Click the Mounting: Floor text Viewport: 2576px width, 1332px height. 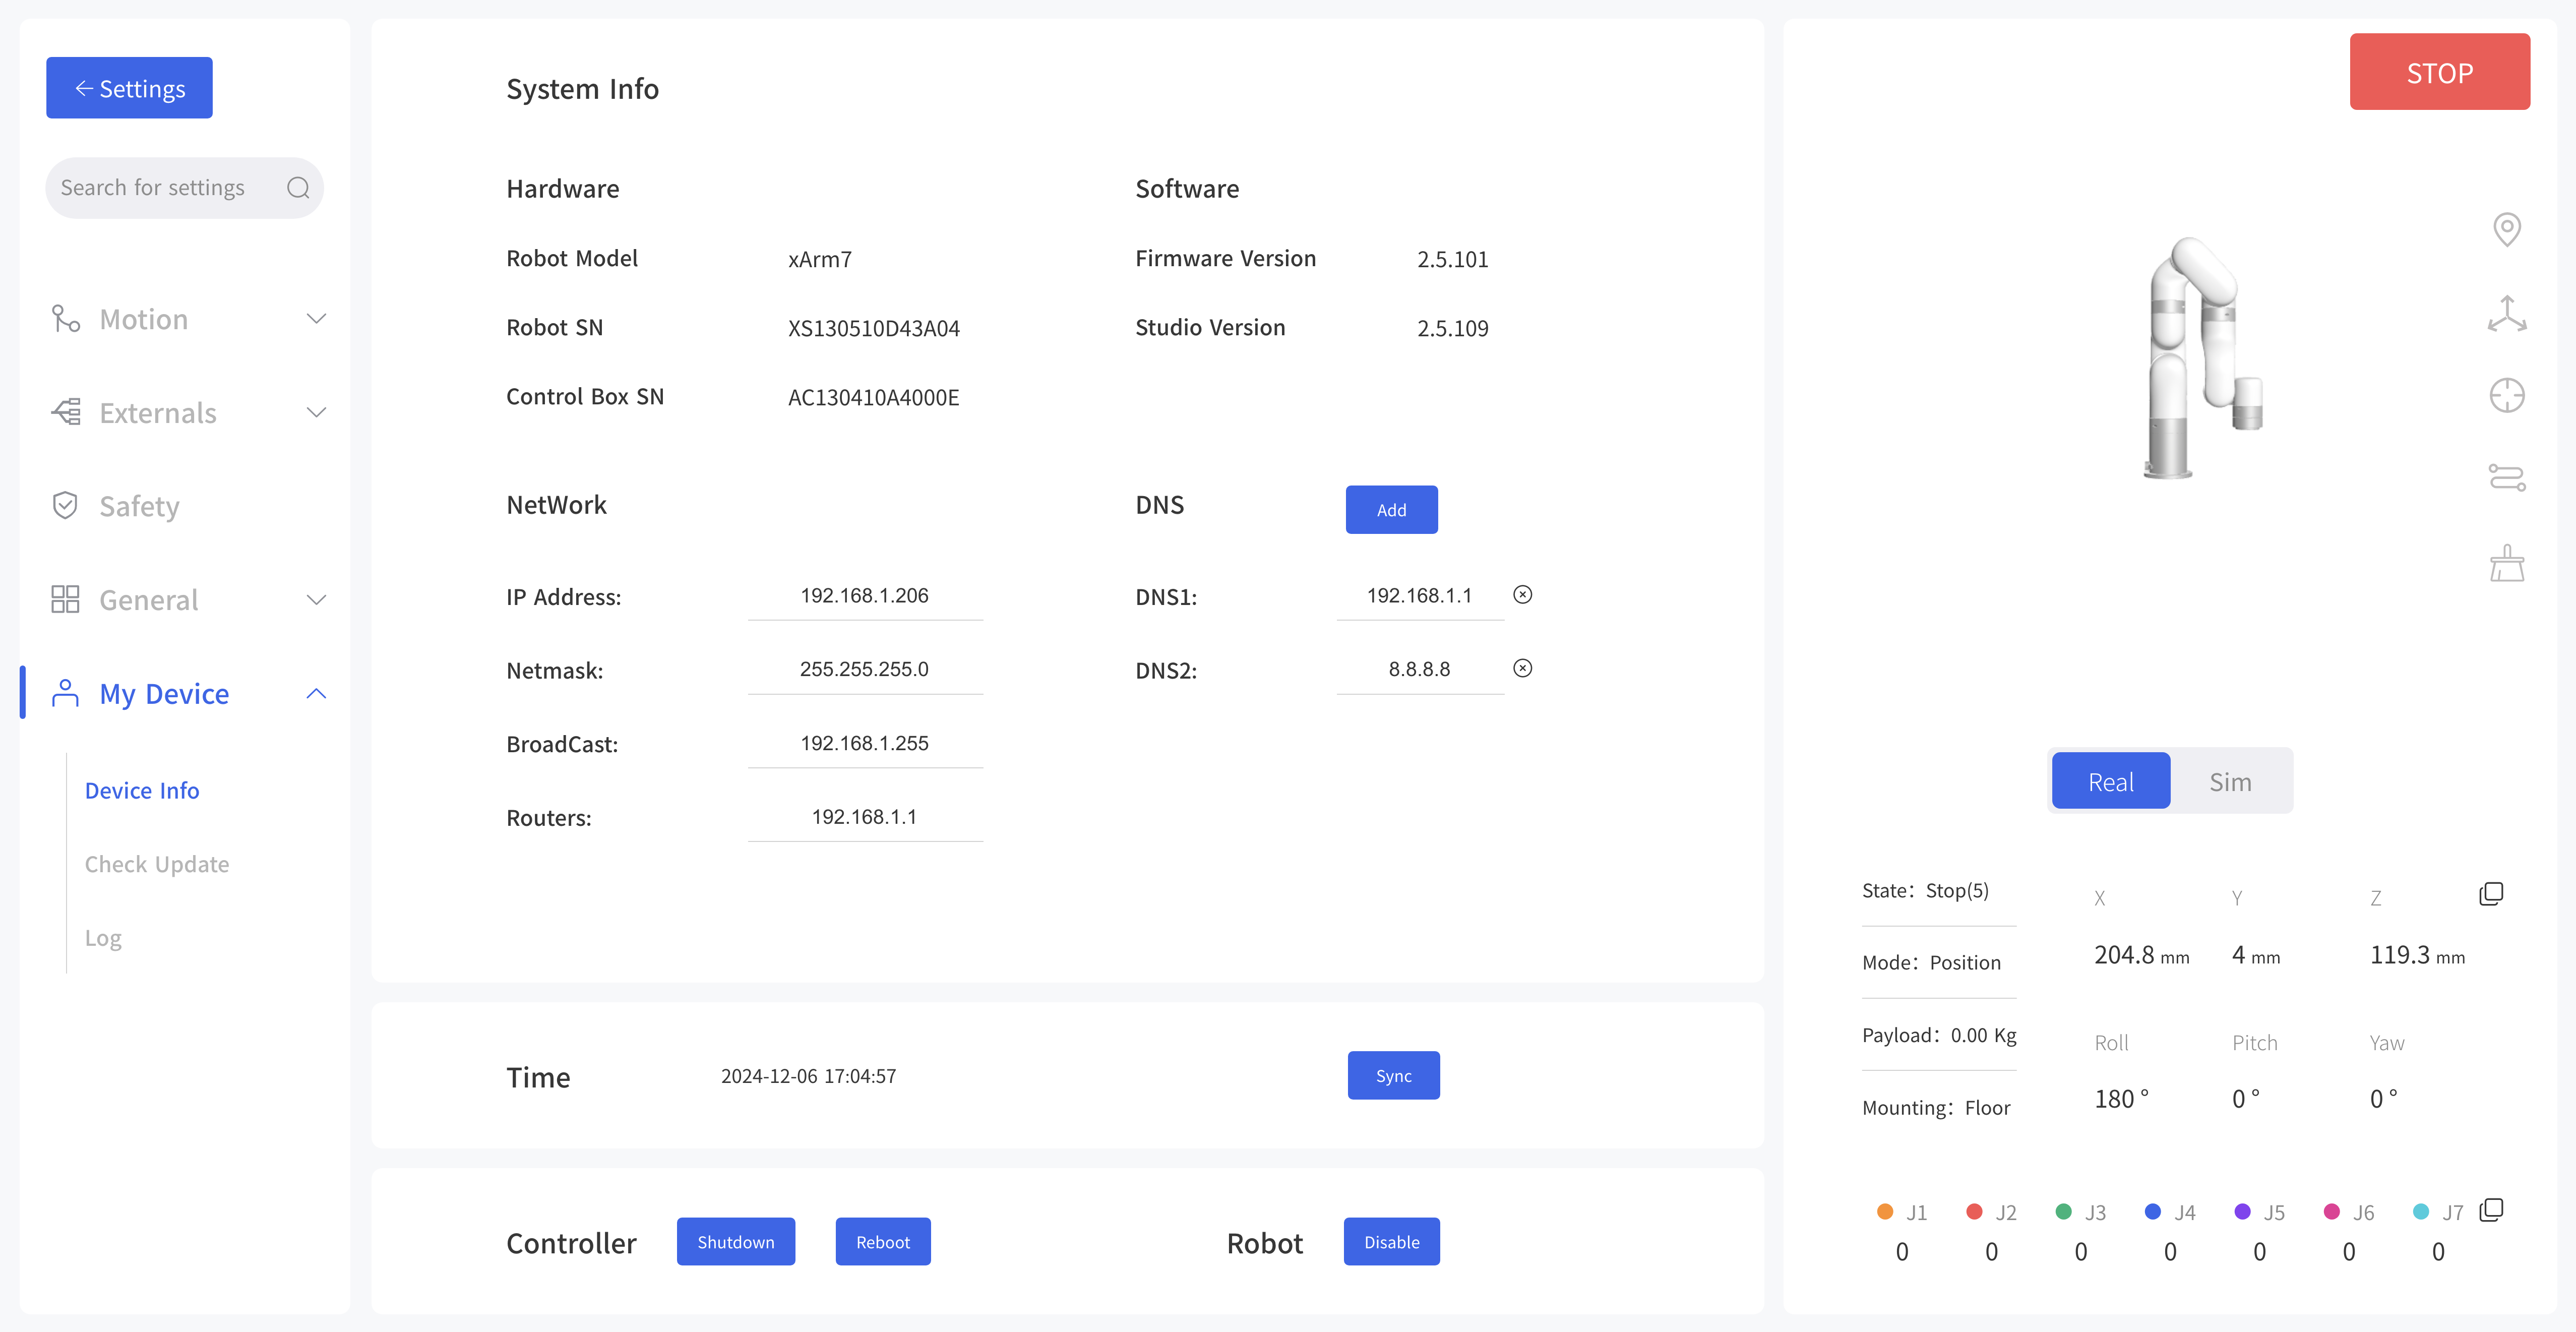click(1936, 1107)
